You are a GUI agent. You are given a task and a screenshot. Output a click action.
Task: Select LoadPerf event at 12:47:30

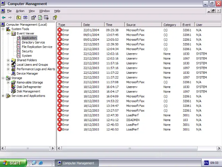pos(139,115)
